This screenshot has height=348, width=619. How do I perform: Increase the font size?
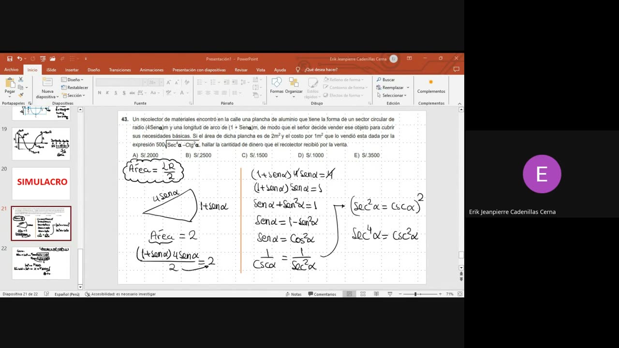(169, 82)
